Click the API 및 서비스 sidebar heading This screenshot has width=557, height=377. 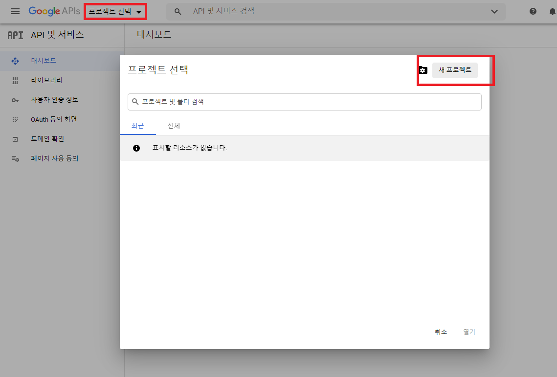(x=57, y=35)
